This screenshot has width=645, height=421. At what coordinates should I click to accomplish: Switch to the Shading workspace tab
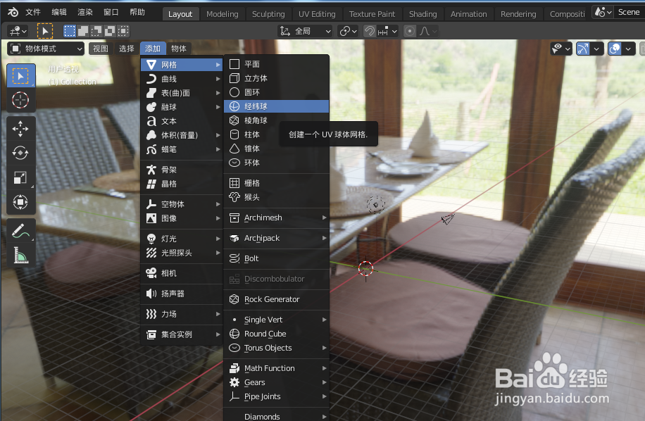(422, 13)
